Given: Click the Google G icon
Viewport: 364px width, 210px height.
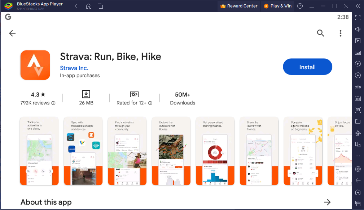Looking at the screenshot, I should (8, 17).
